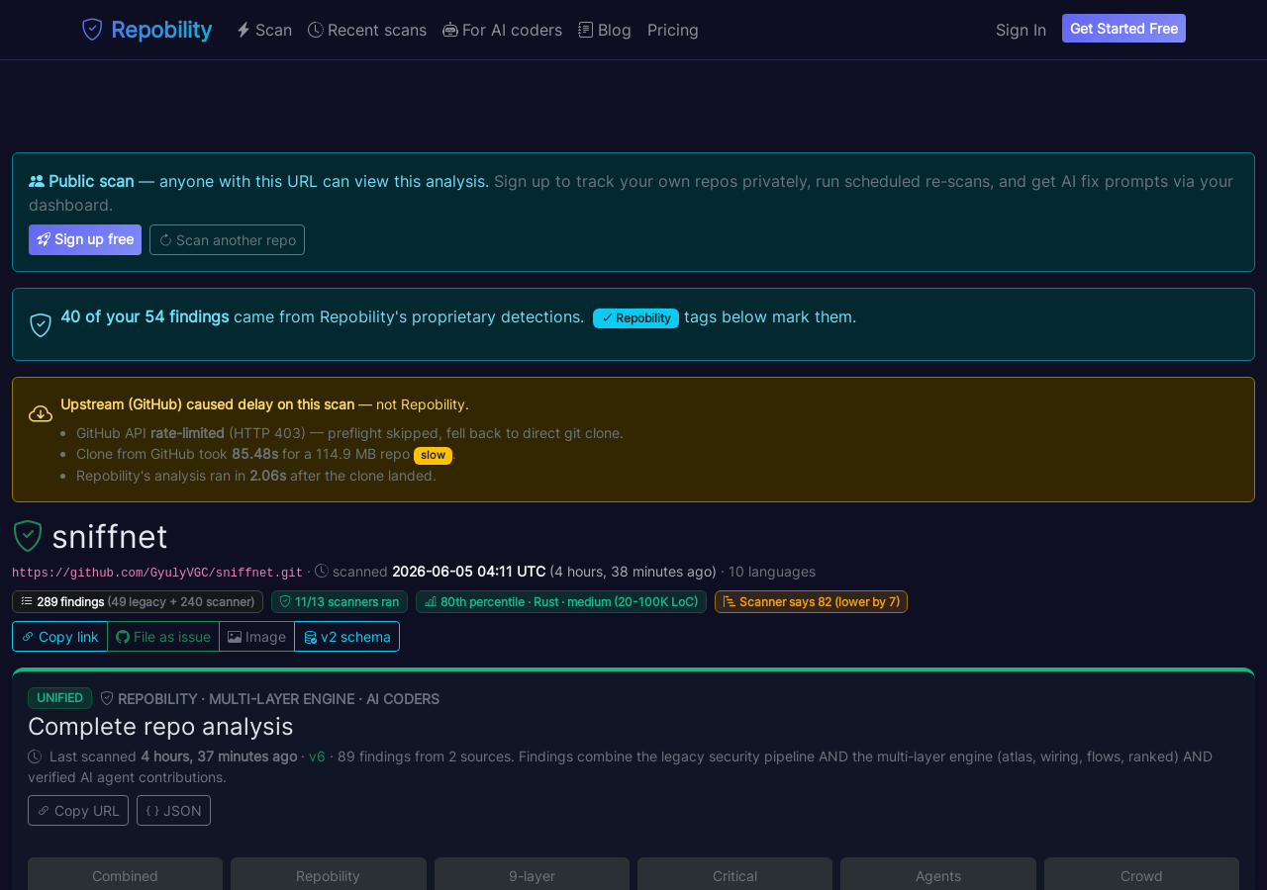Click the Complete repo analysis heading
This screenshot has height=890, width=1267.
point(160,727)
